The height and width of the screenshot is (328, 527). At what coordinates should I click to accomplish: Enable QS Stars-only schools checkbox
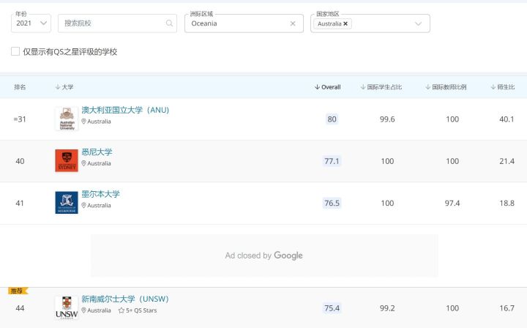click(x=15, y=51)
